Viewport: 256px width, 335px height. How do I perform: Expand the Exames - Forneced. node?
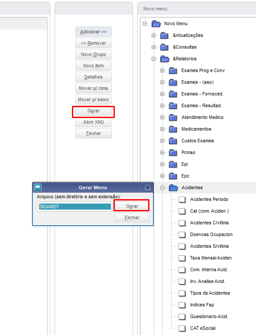coord(162,94)
